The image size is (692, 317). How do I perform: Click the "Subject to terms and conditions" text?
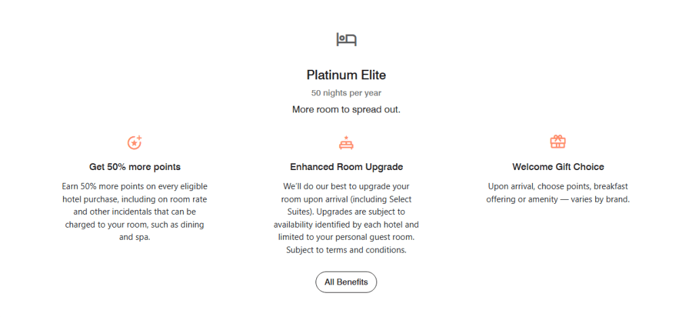tap(346, 250)
